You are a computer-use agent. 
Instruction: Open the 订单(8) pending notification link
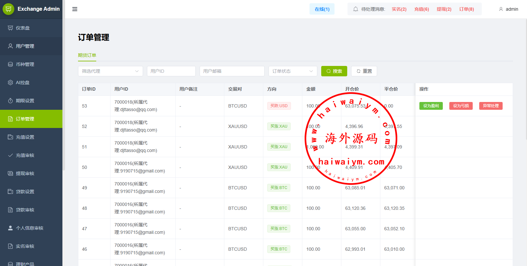pyautogui.click(x=467, y=9)
